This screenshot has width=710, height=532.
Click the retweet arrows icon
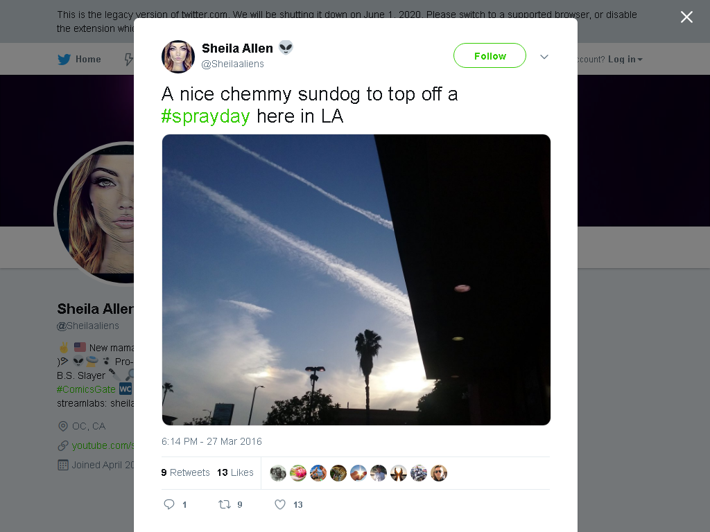225,504
